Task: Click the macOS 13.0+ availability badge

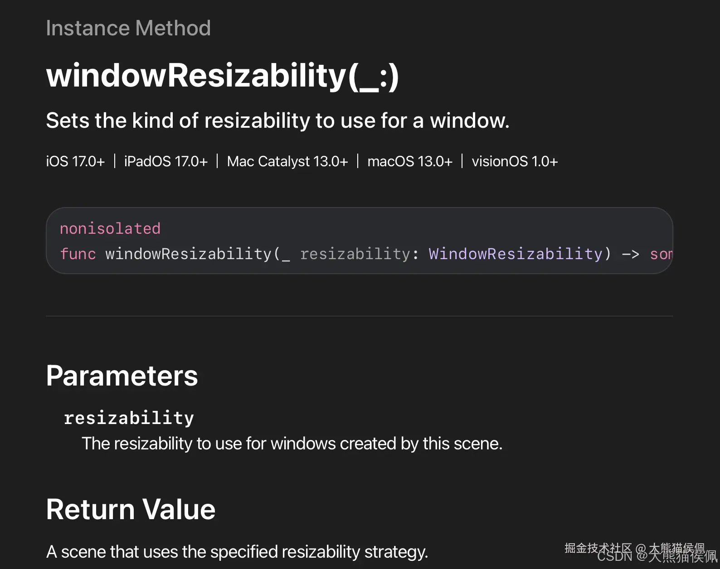Action: click(410, 161)
